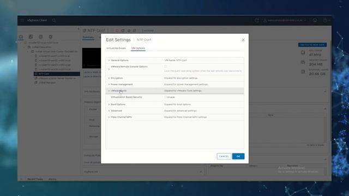Click the 20.68 GB storage usage value
Image resolution: width=349 pixels, height=196 pixels.
point(317,74)
